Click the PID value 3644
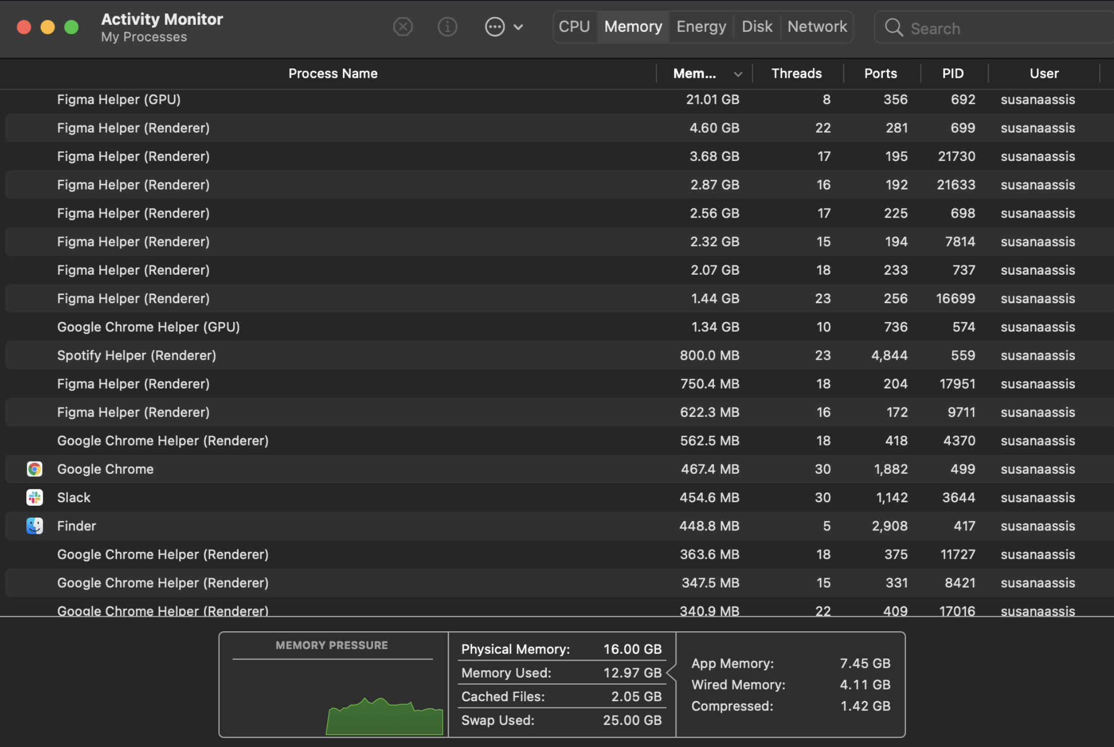The height and width of the screenshot is (747, 1114). tap(959, 497)
